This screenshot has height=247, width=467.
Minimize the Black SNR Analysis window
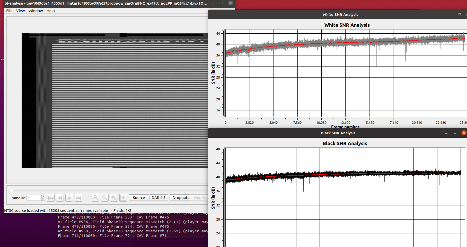coord(446,133)
